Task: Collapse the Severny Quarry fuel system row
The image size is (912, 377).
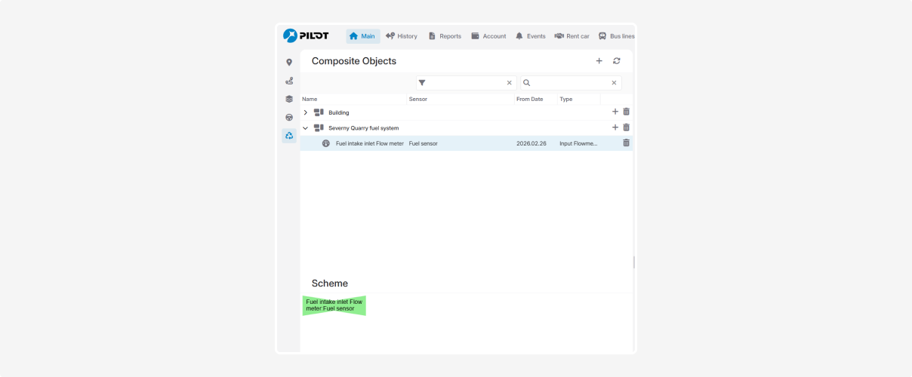Action: (x=305, y=128)
